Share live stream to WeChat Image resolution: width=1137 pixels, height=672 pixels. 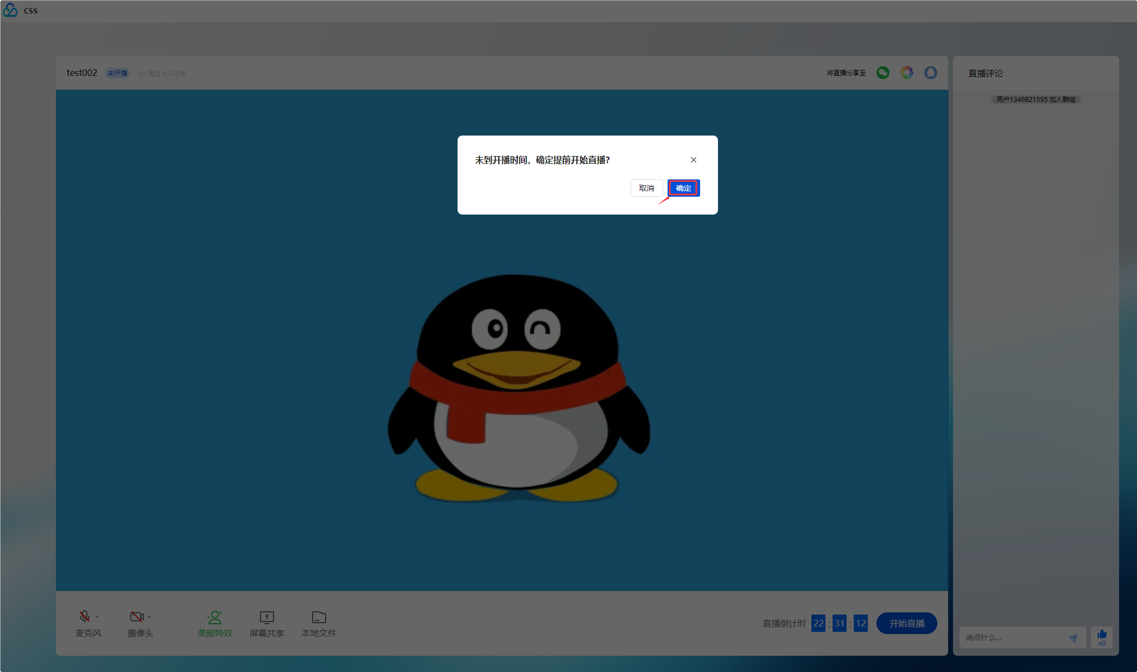tap(883, 73)
